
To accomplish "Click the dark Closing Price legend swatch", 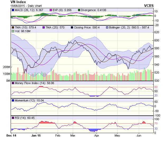I will coord(72,27).
